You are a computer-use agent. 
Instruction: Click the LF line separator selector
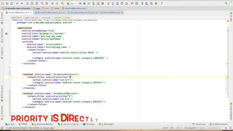coord(172,128)
